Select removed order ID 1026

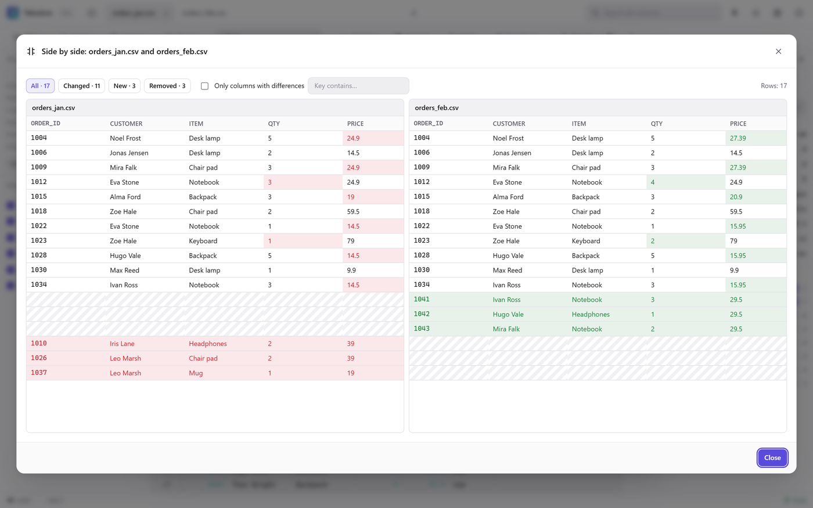click(x=39, y=358)
